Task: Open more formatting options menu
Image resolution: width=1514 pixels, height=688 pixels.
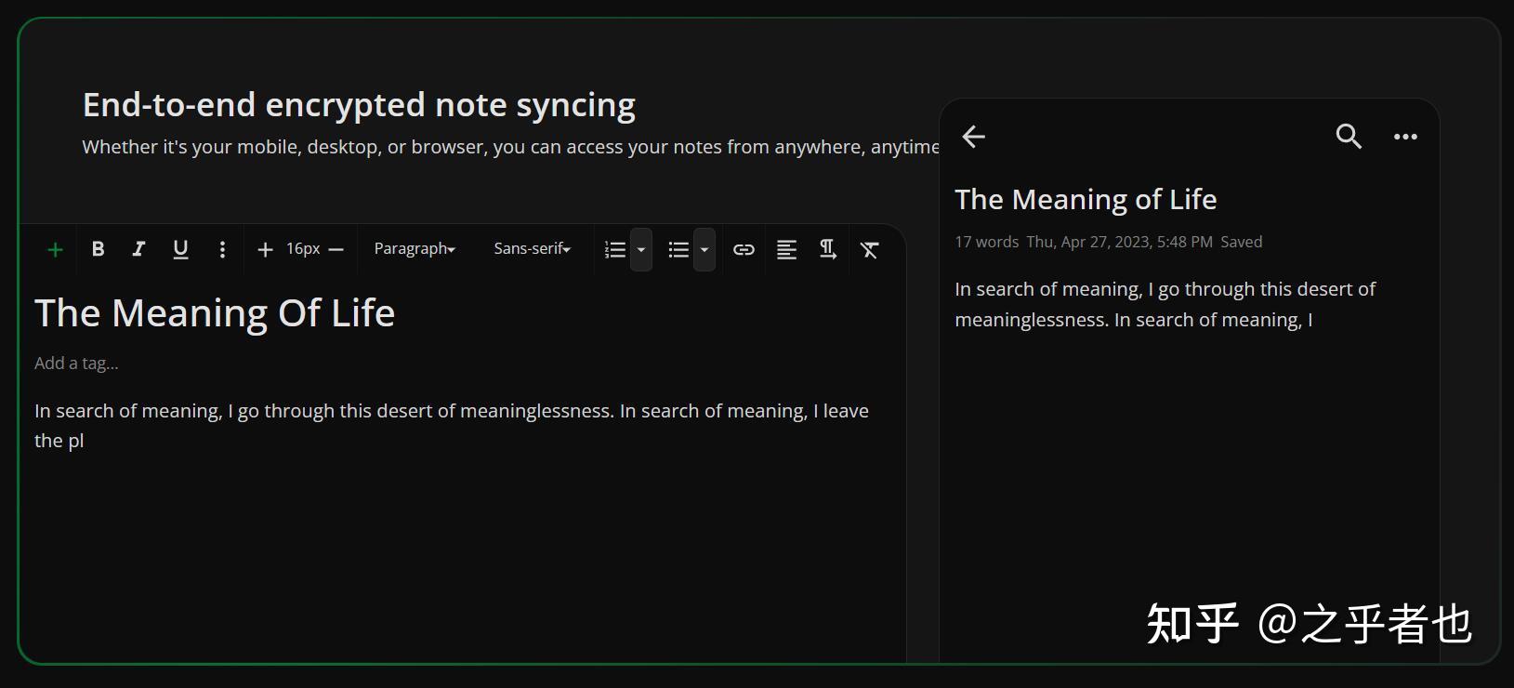Action: pyautogui.click(x=222, y=249)
